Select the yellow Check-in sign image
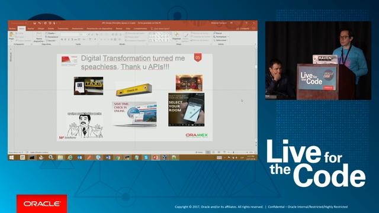Viewport: 379px width, 213px height. [x=134, y=90]
